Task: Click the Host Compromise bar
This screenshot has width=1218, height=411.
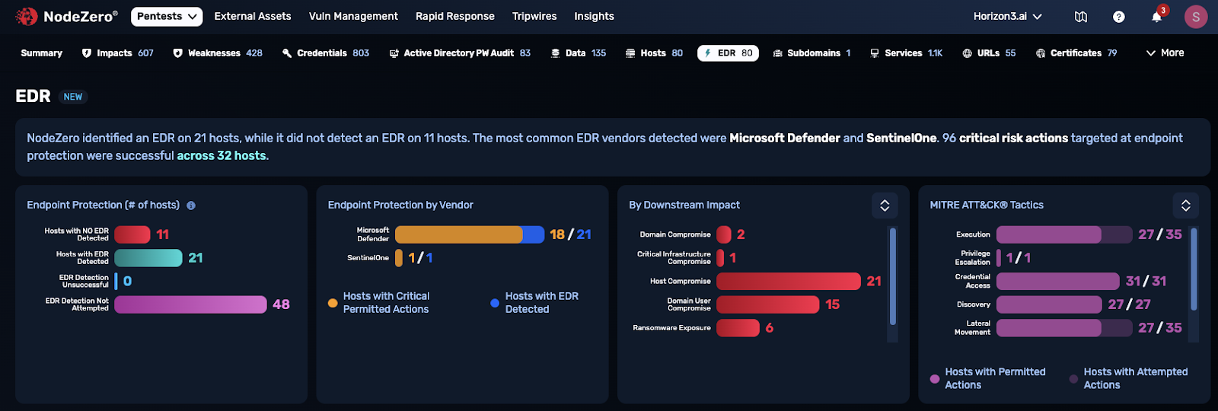Action: (789, 282)
